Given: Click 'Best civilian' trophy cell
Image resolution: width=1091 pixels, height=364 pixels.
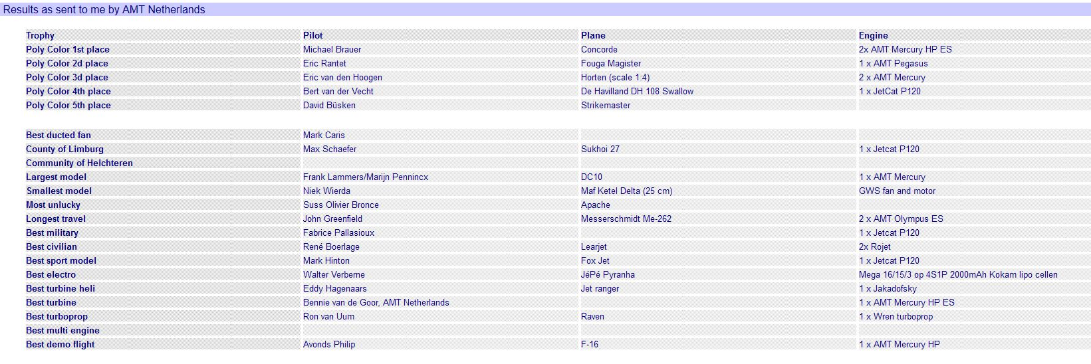Looking at the screenshot, I should (51, 246).
